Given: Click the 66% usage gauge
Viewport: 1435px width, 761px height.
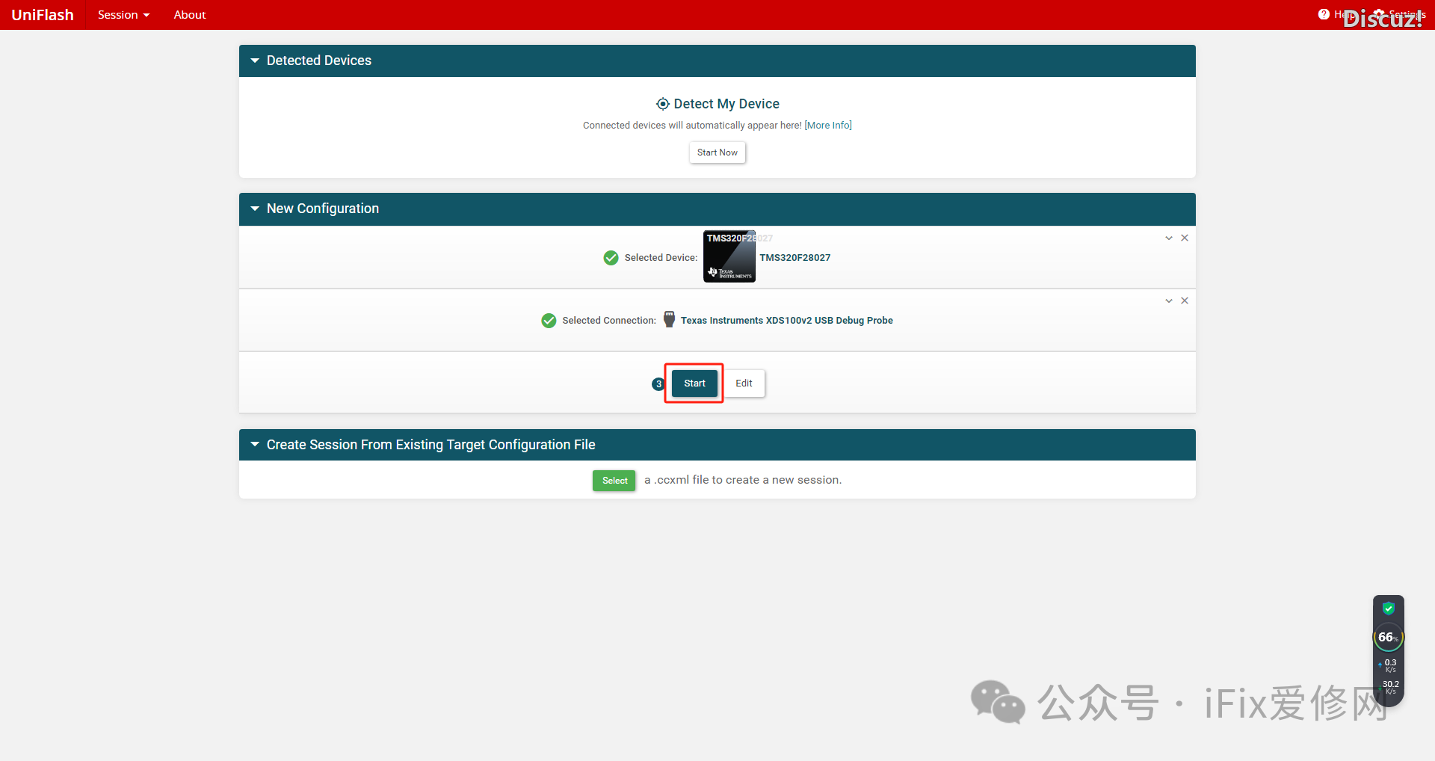Looking at the screenshot, I should [1388, 638].
